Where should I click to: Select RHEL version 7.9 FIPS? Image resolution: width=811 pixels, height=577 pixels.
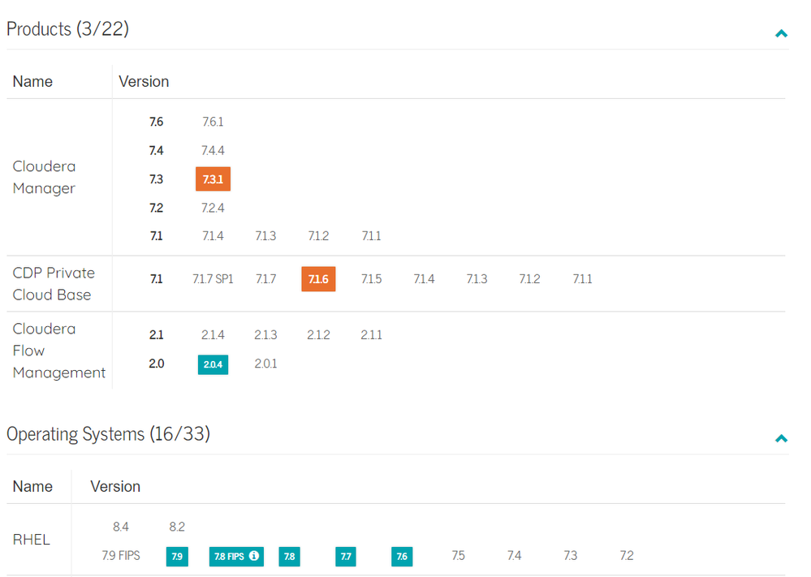coord(120,556)
